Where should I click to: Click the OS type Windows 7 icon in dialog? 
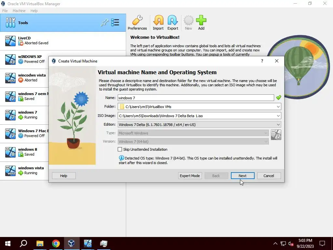click(x=276, y=135)
